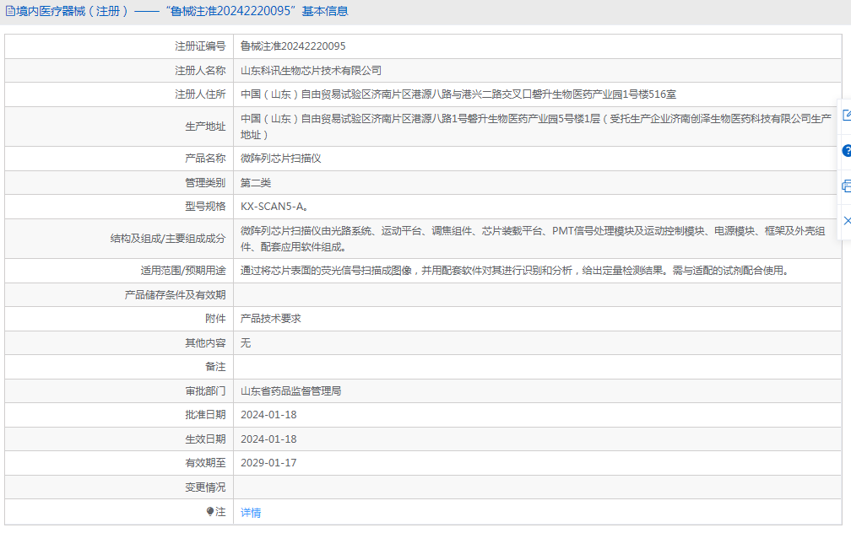Select the registrant address ending 1号楼516室
This screenshot has height=533, width=851.
(x=458, y=94)
